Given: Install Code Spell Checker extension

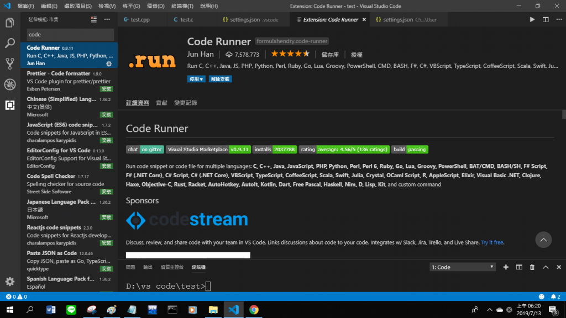Looking at the screenshot, I should (107, 192).
